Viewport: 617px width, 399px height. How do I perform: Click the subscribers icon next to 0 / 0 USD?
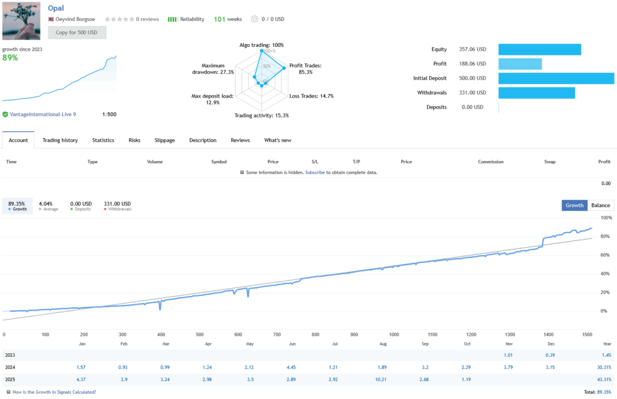tap(254, 19)
